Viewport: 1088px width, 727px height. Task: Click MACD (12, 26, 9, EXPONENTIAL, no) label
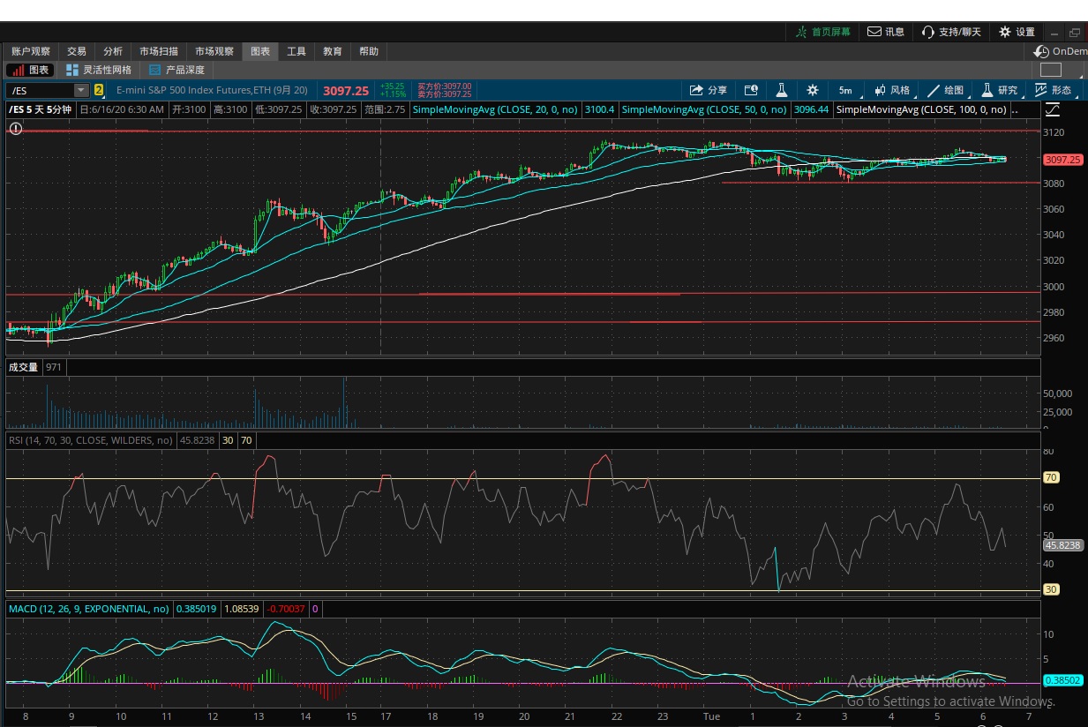tap(88, 609)
